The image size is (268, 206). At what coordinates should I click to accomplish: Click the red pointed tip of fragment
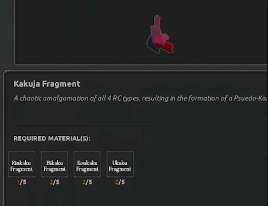point(170,48)
